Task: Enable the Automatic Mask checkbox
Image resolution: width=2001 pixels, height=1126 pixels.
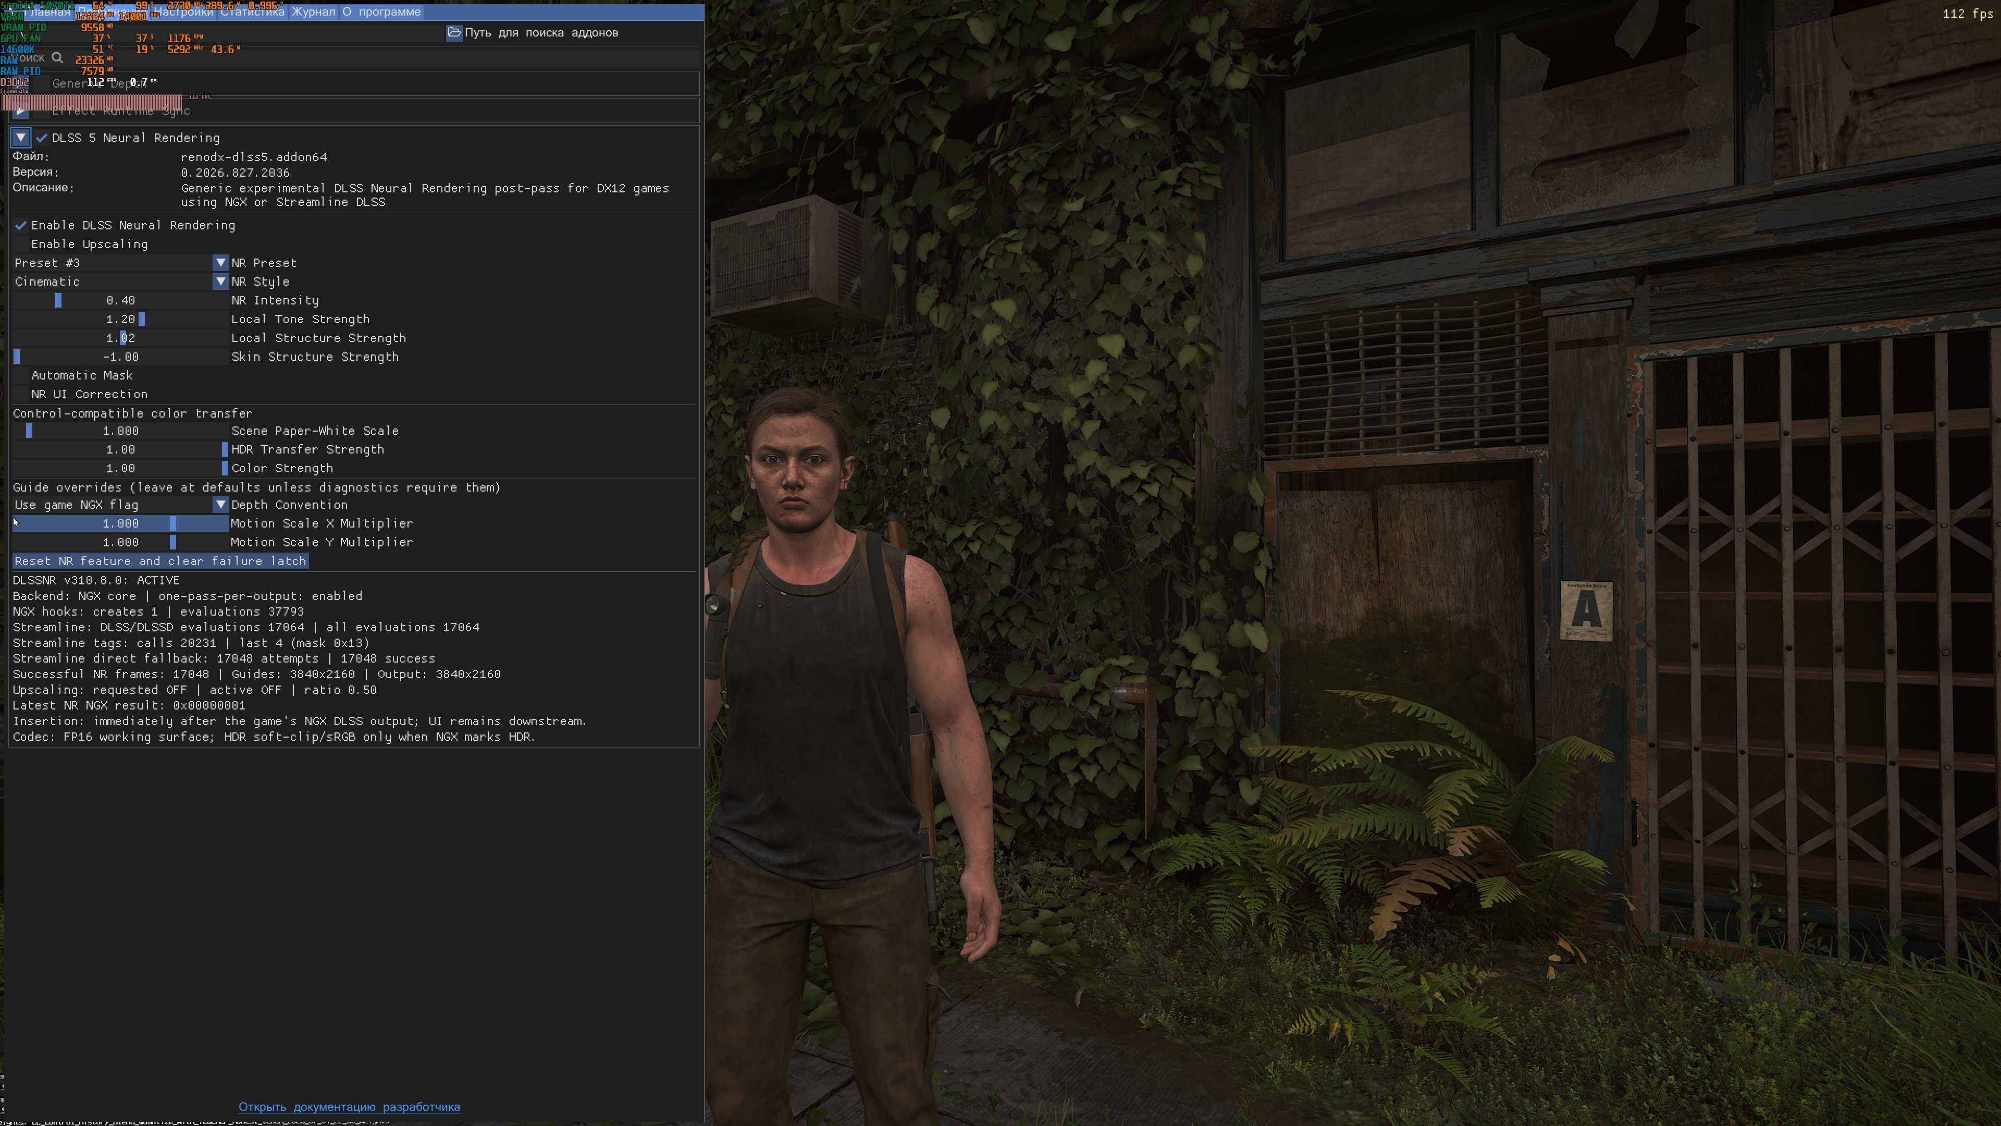Action: pos(21,375)
